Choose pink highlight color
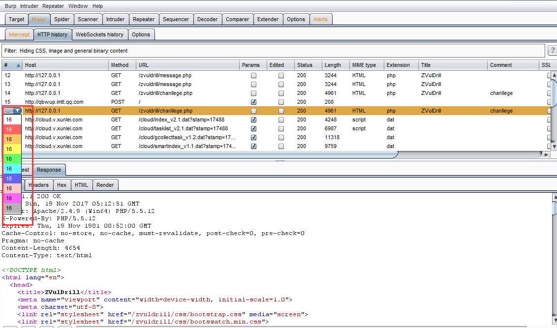The image size is (557, 328). 12,188
